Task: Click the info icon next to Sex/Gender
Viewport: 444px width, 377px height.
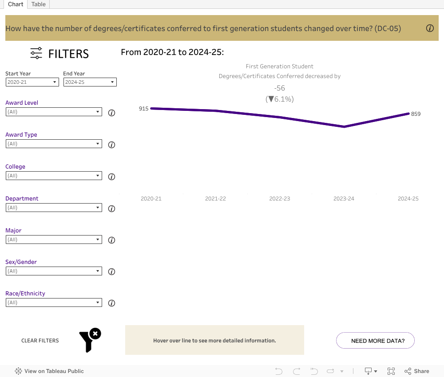Action: (x=112, y=272)
